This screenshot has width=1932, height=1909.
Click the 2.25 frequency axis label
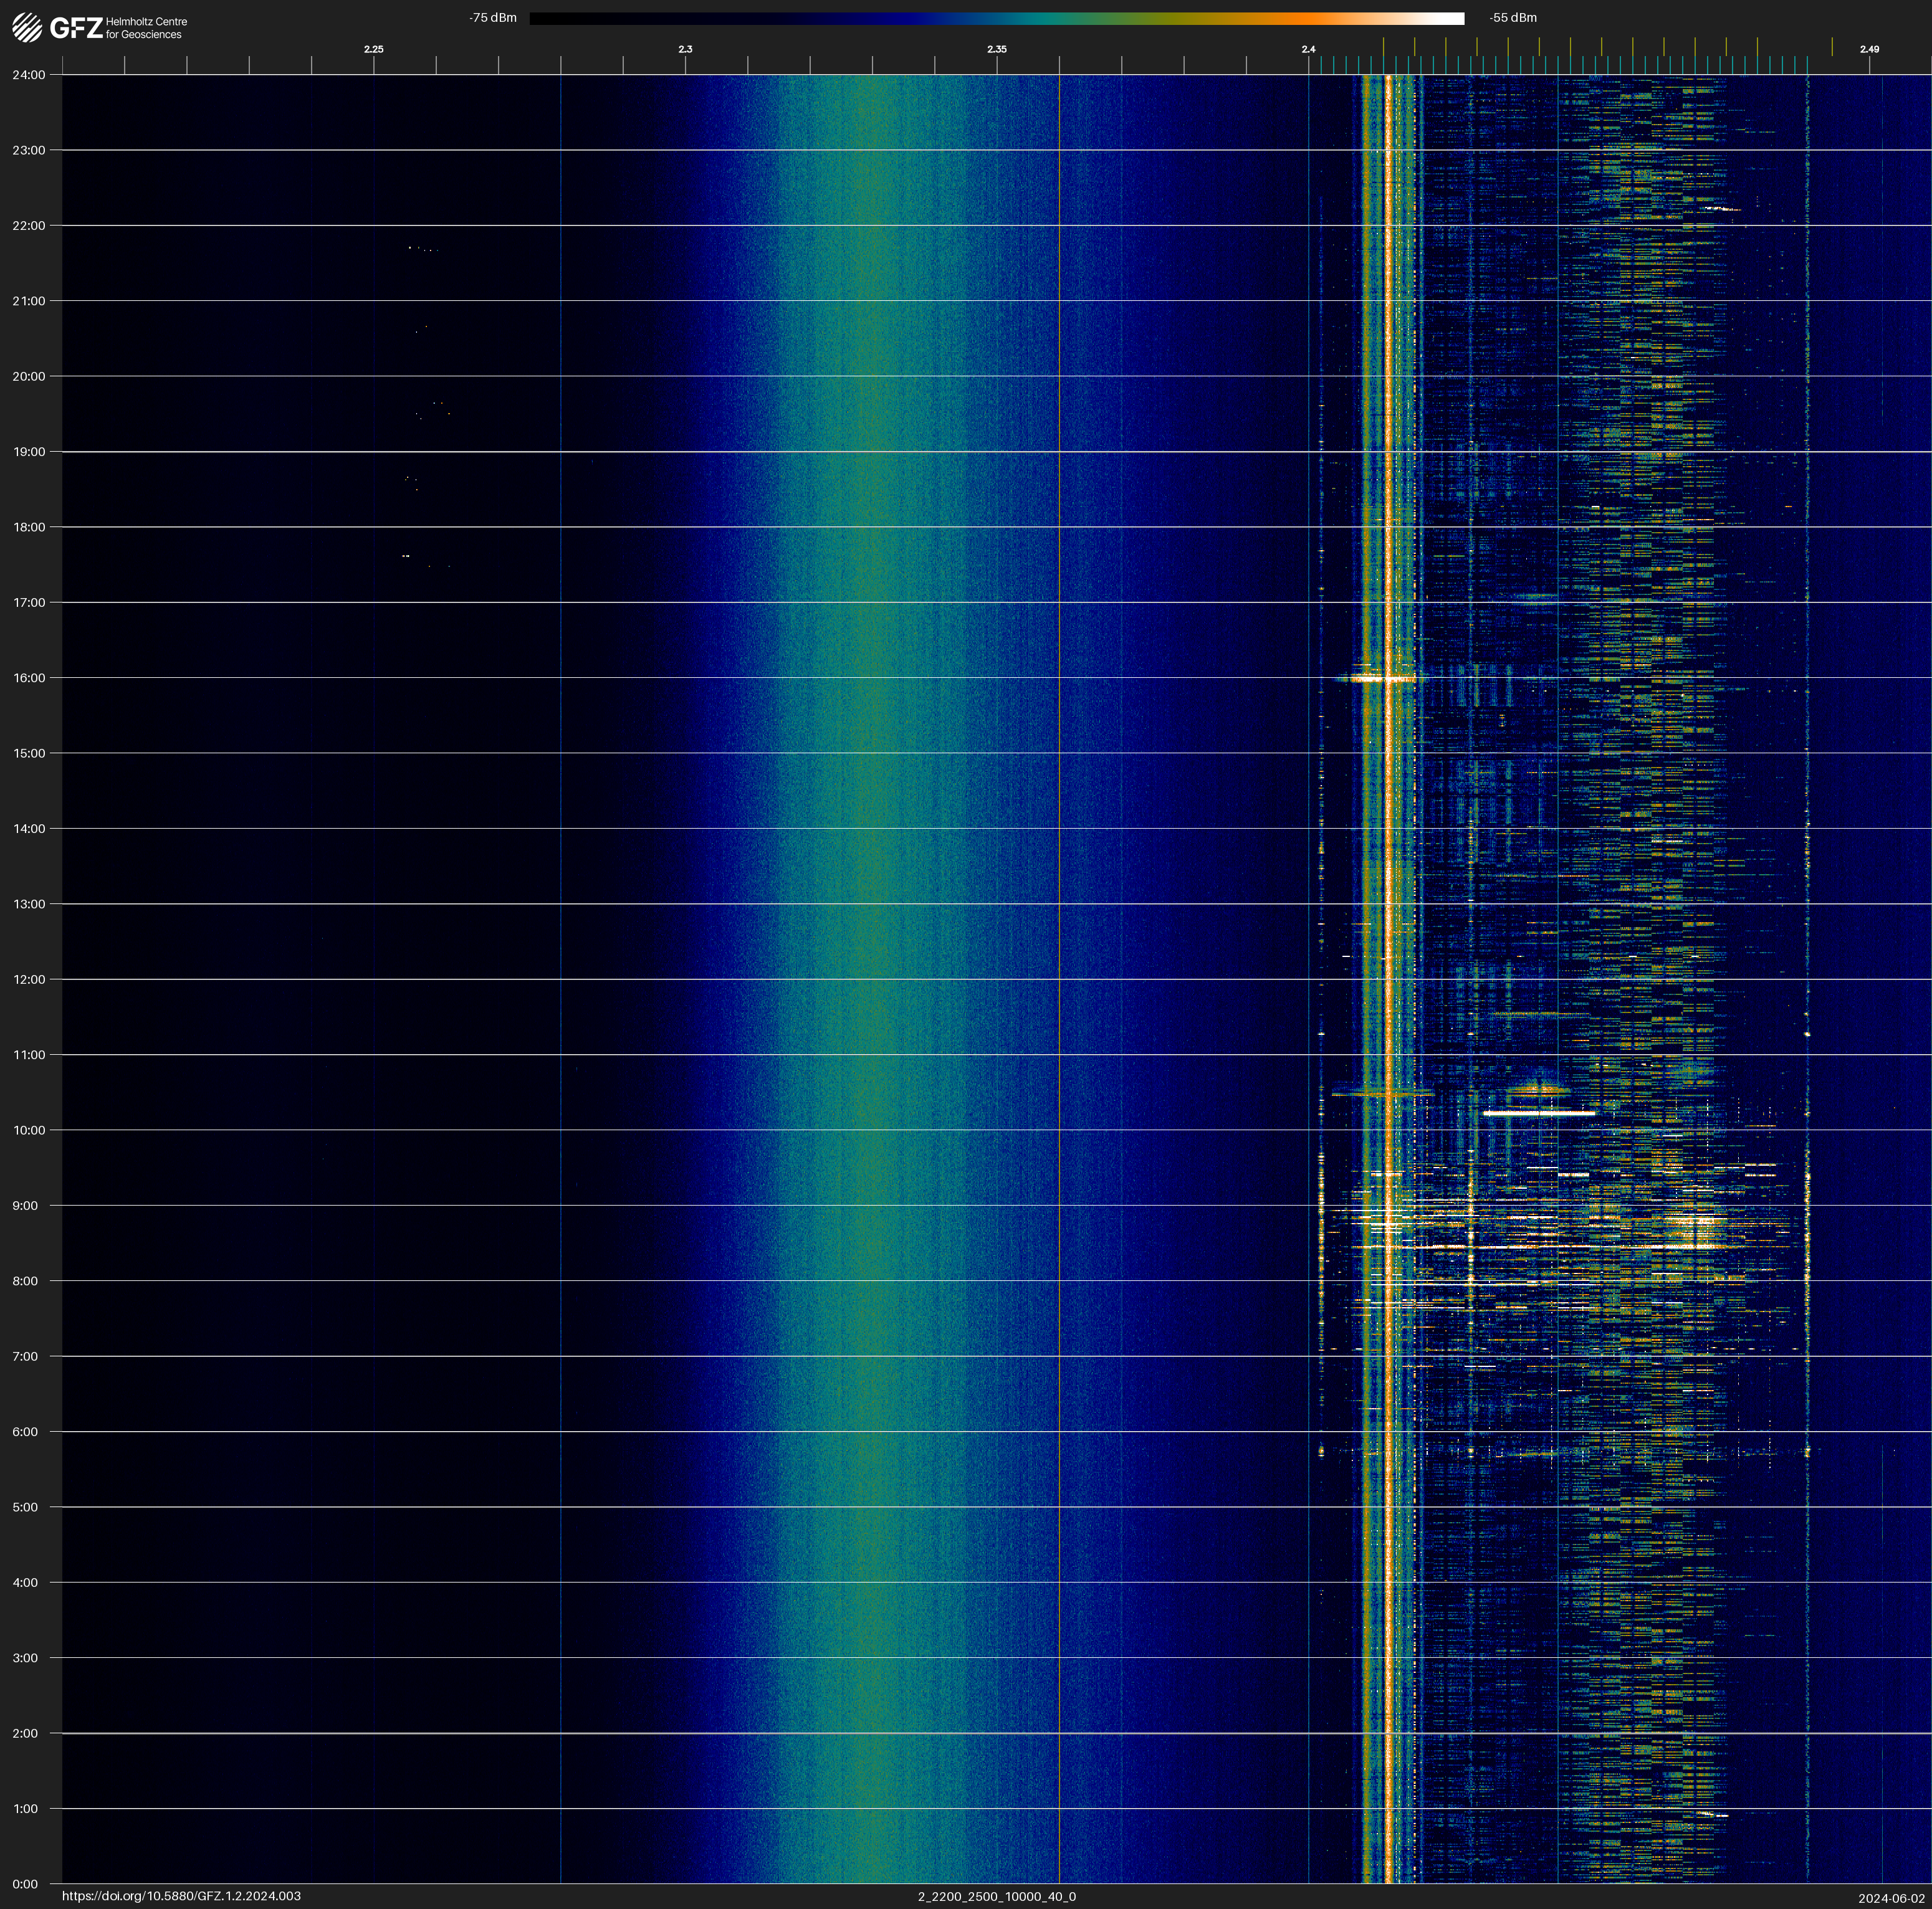373,49
